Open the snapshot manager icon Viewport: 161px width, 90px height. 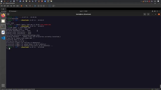(x=35, y=6)
